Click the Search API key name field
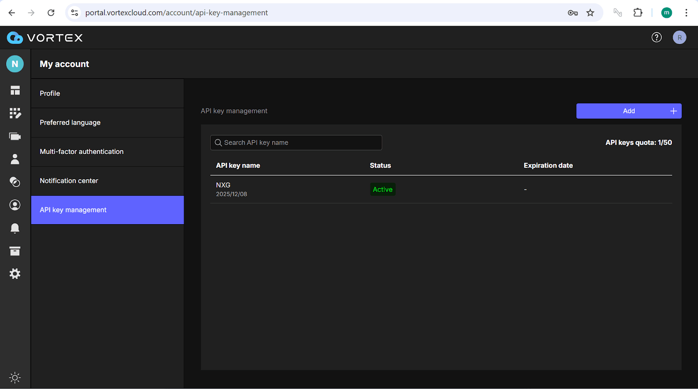 (297, 143)
